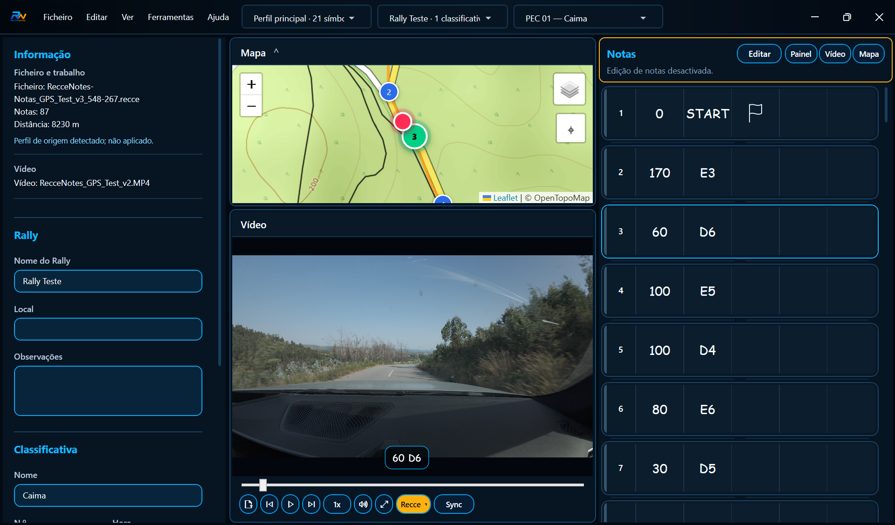Click the notes list scrollbar
Screen dimensions: 895x525
coord(887,105)
